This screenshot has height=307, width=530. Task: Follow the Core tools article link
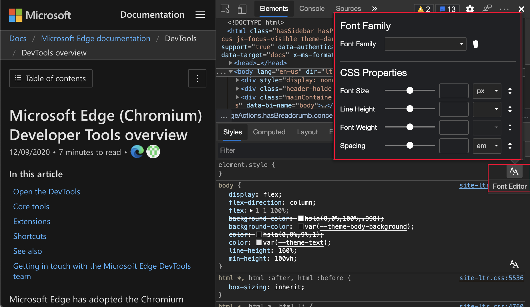31,206
